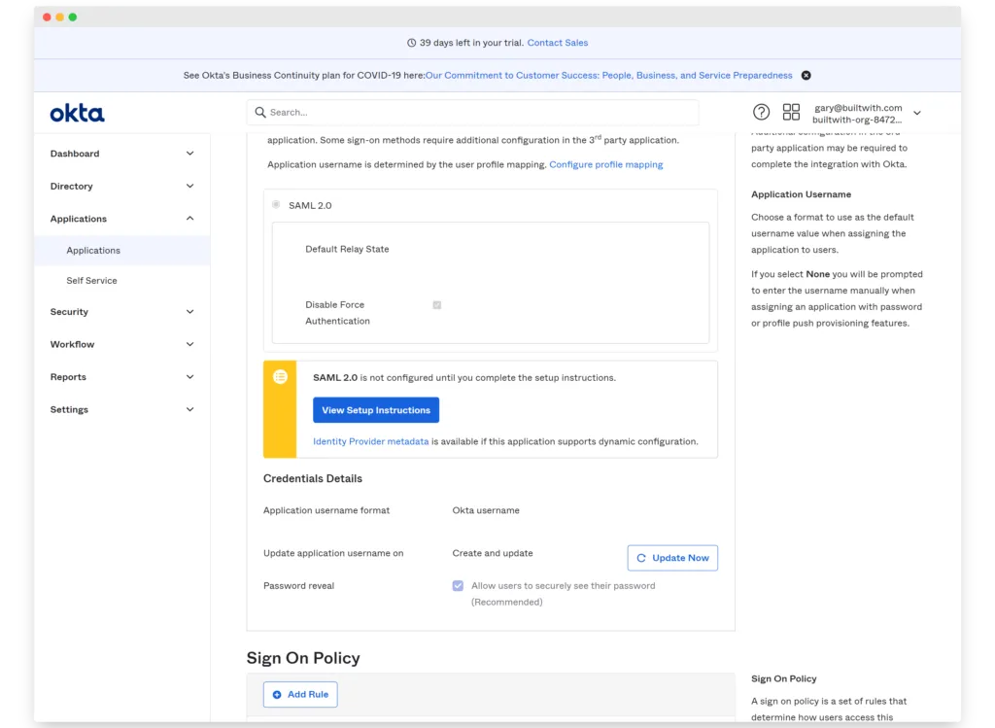Click the search magnifier icon
This screenshot has width=995, height=728.
click(x=260, y=113)
